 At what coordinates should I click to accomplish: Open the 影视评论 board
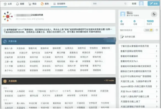(x=97, y=66)
